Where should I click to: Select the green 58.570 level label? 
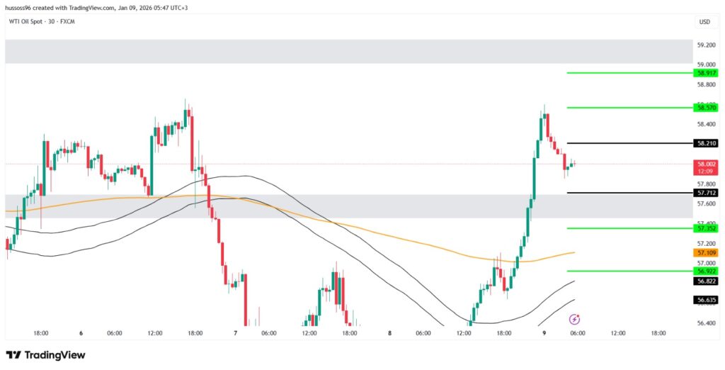pyautogui.click(x=706, y=108)
